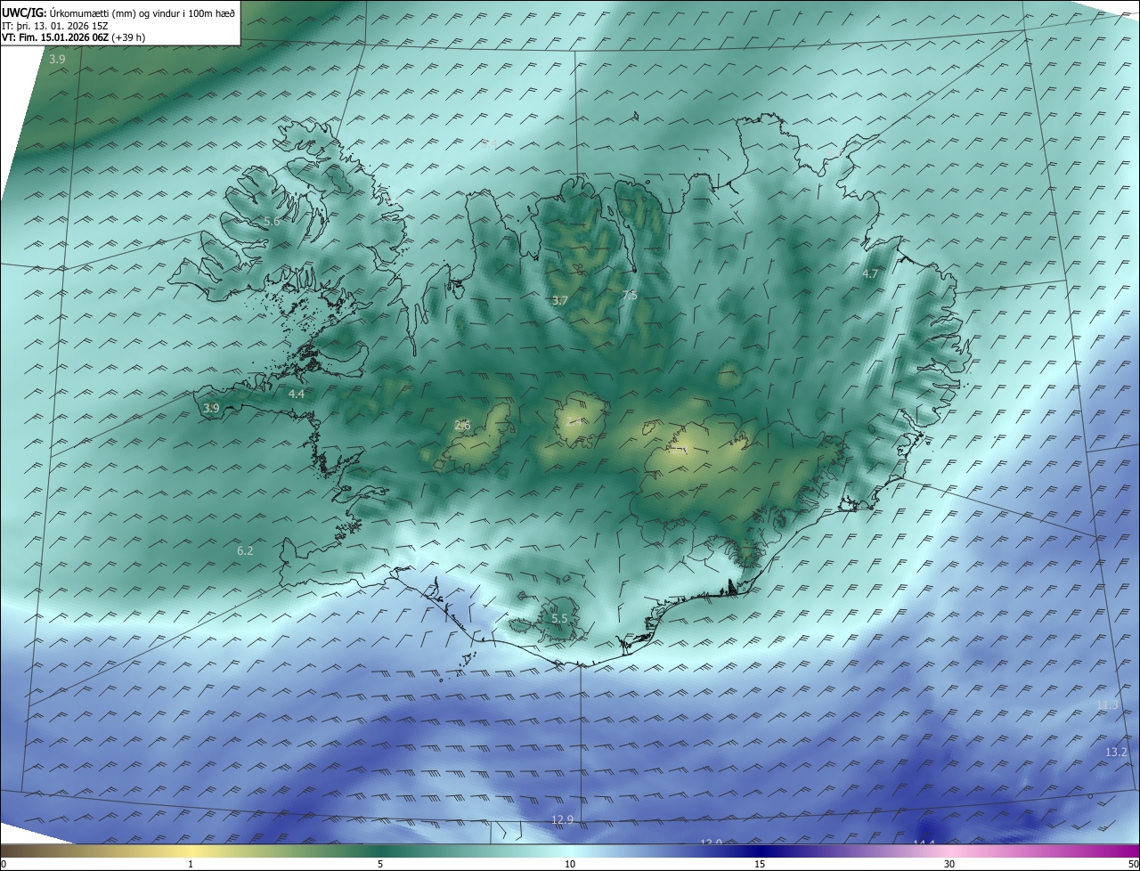Click the 2.6 value over the western glacier

[462, 425]
